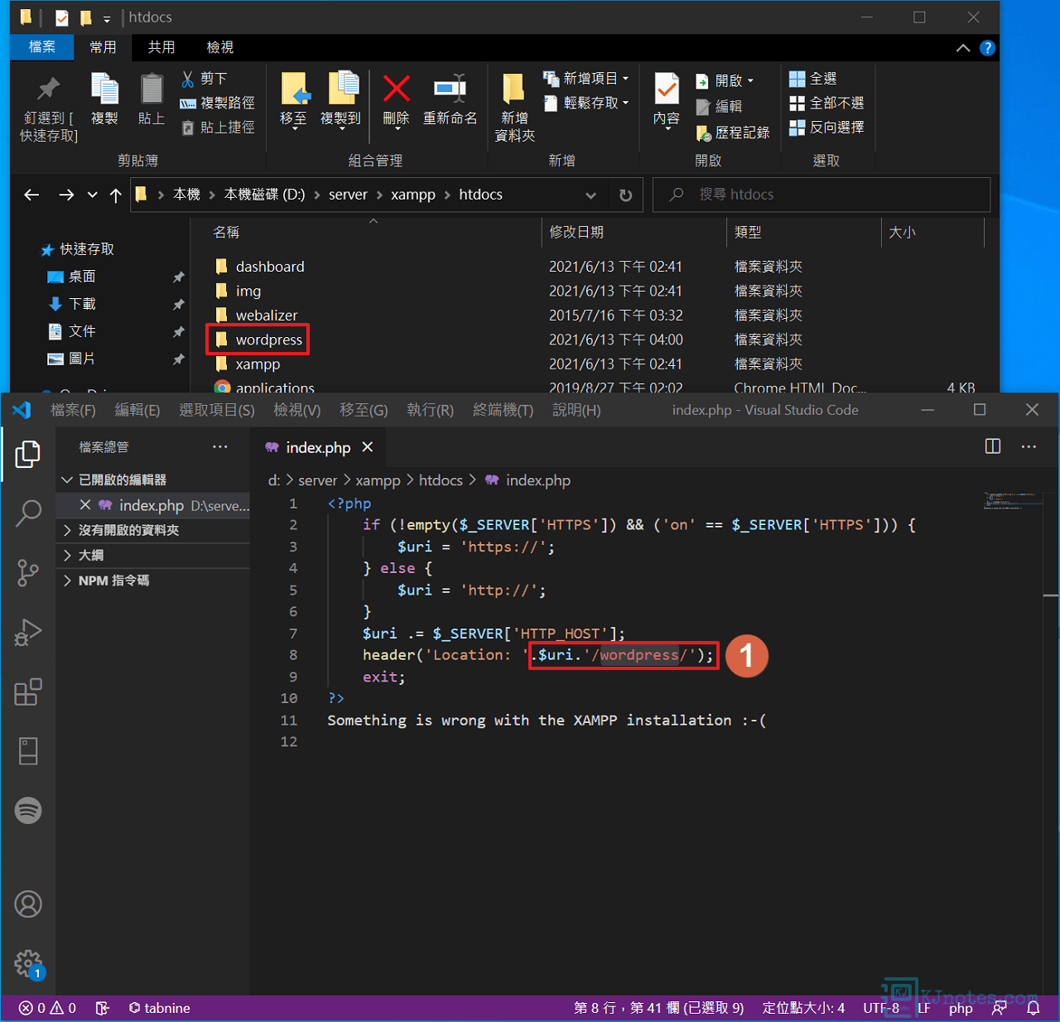Open VS Code File menu
Image resolution: width=1060 pixels, height=1022 pixels.
pos(73,410)
